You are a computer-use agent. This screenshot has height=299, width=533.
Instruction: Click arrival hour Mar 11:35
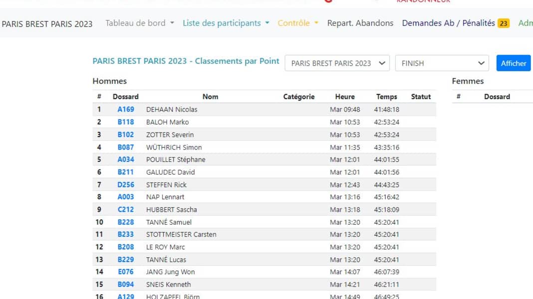click(x=345, y=147)
